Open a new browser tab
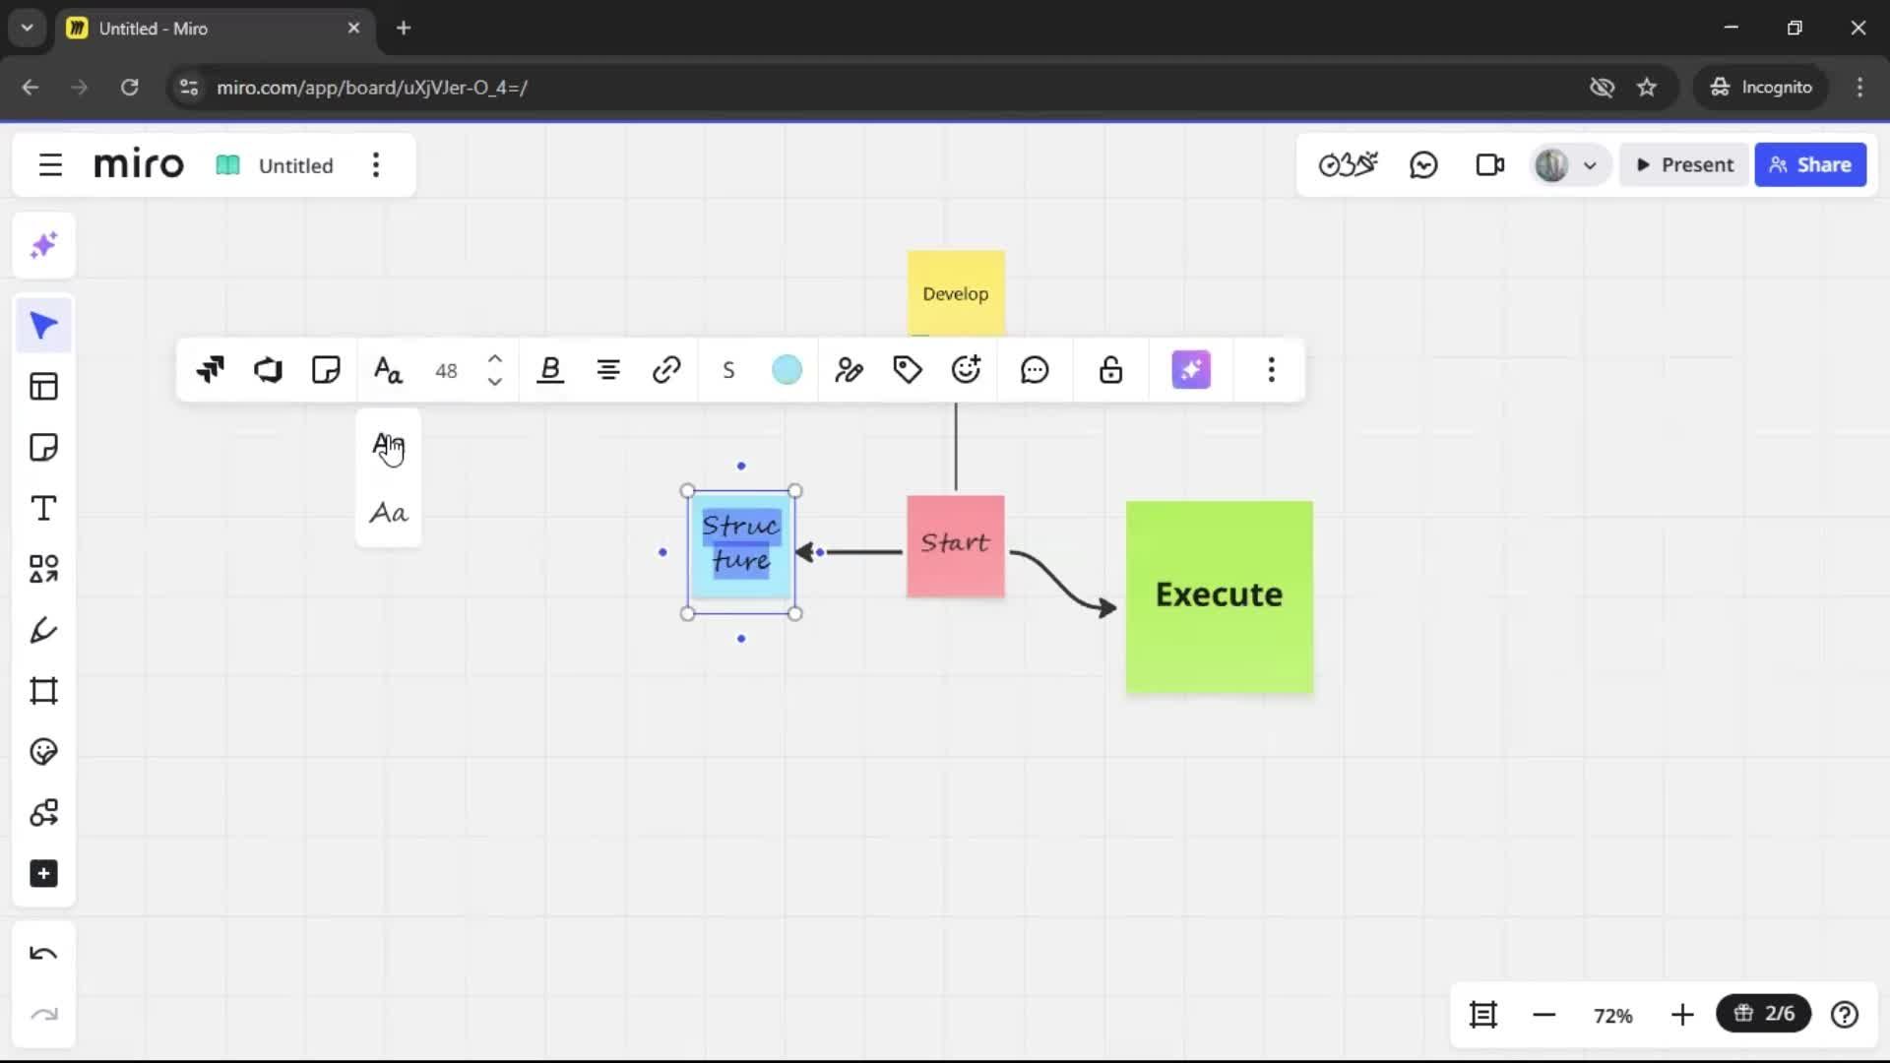Screen dimensions: 1890x1063 (x=404, y=28)
